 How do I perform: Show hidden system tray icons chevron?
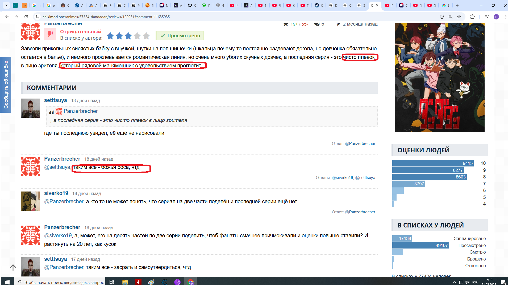[454, 282]
